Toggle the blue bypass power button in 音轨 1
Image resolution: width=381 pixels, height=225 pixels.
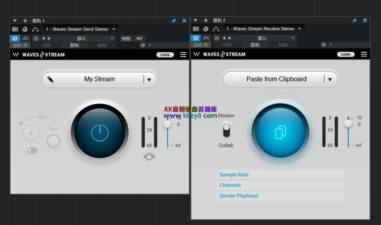tap(15, 38)
